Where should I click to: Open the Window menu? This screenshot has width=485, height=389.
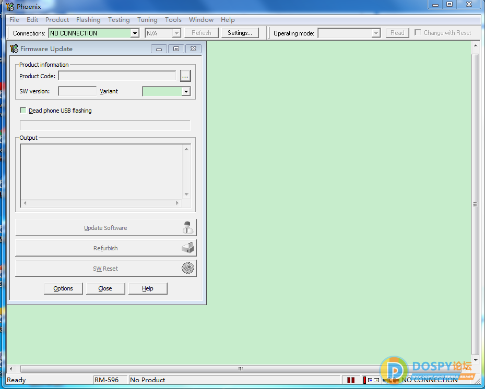pyautogui.click(x=201, y=19)
